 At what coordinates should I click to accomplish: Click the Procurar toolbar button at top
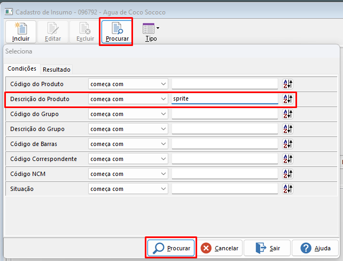point(117,32)
